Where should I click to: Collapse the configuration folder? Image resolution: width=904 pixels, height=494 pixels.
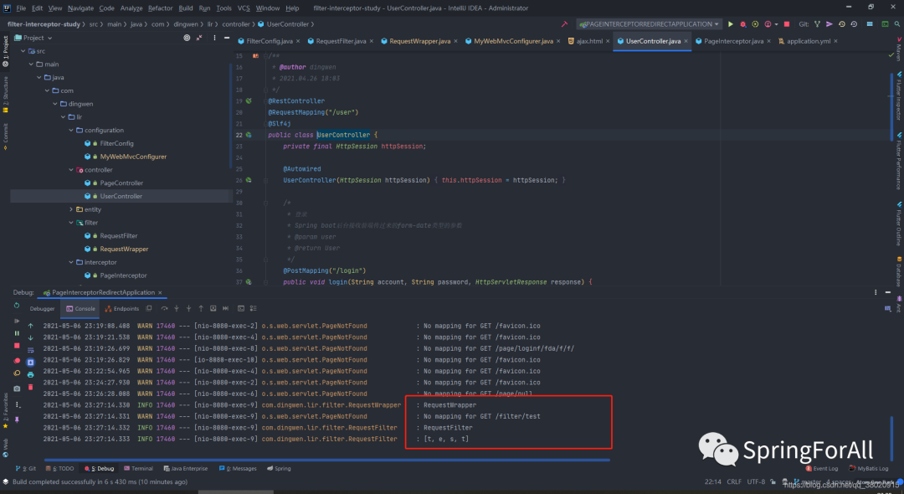pos(71,131)
